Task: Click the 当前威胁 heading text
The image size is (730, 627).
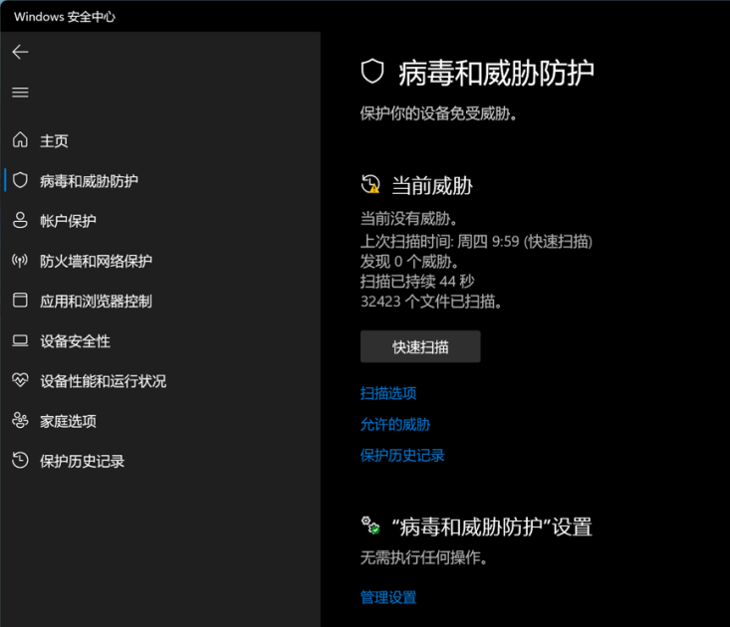Action: pyautogui.click(x=432, y=185)
